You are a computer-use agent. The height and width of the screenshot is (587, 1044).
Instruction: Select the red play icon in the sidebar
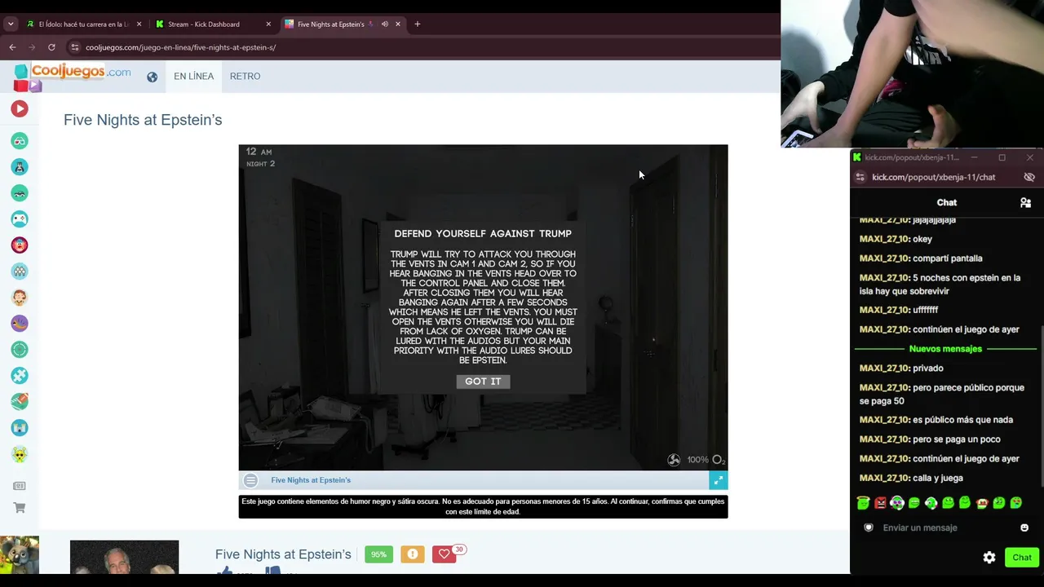tap(20, 108)
